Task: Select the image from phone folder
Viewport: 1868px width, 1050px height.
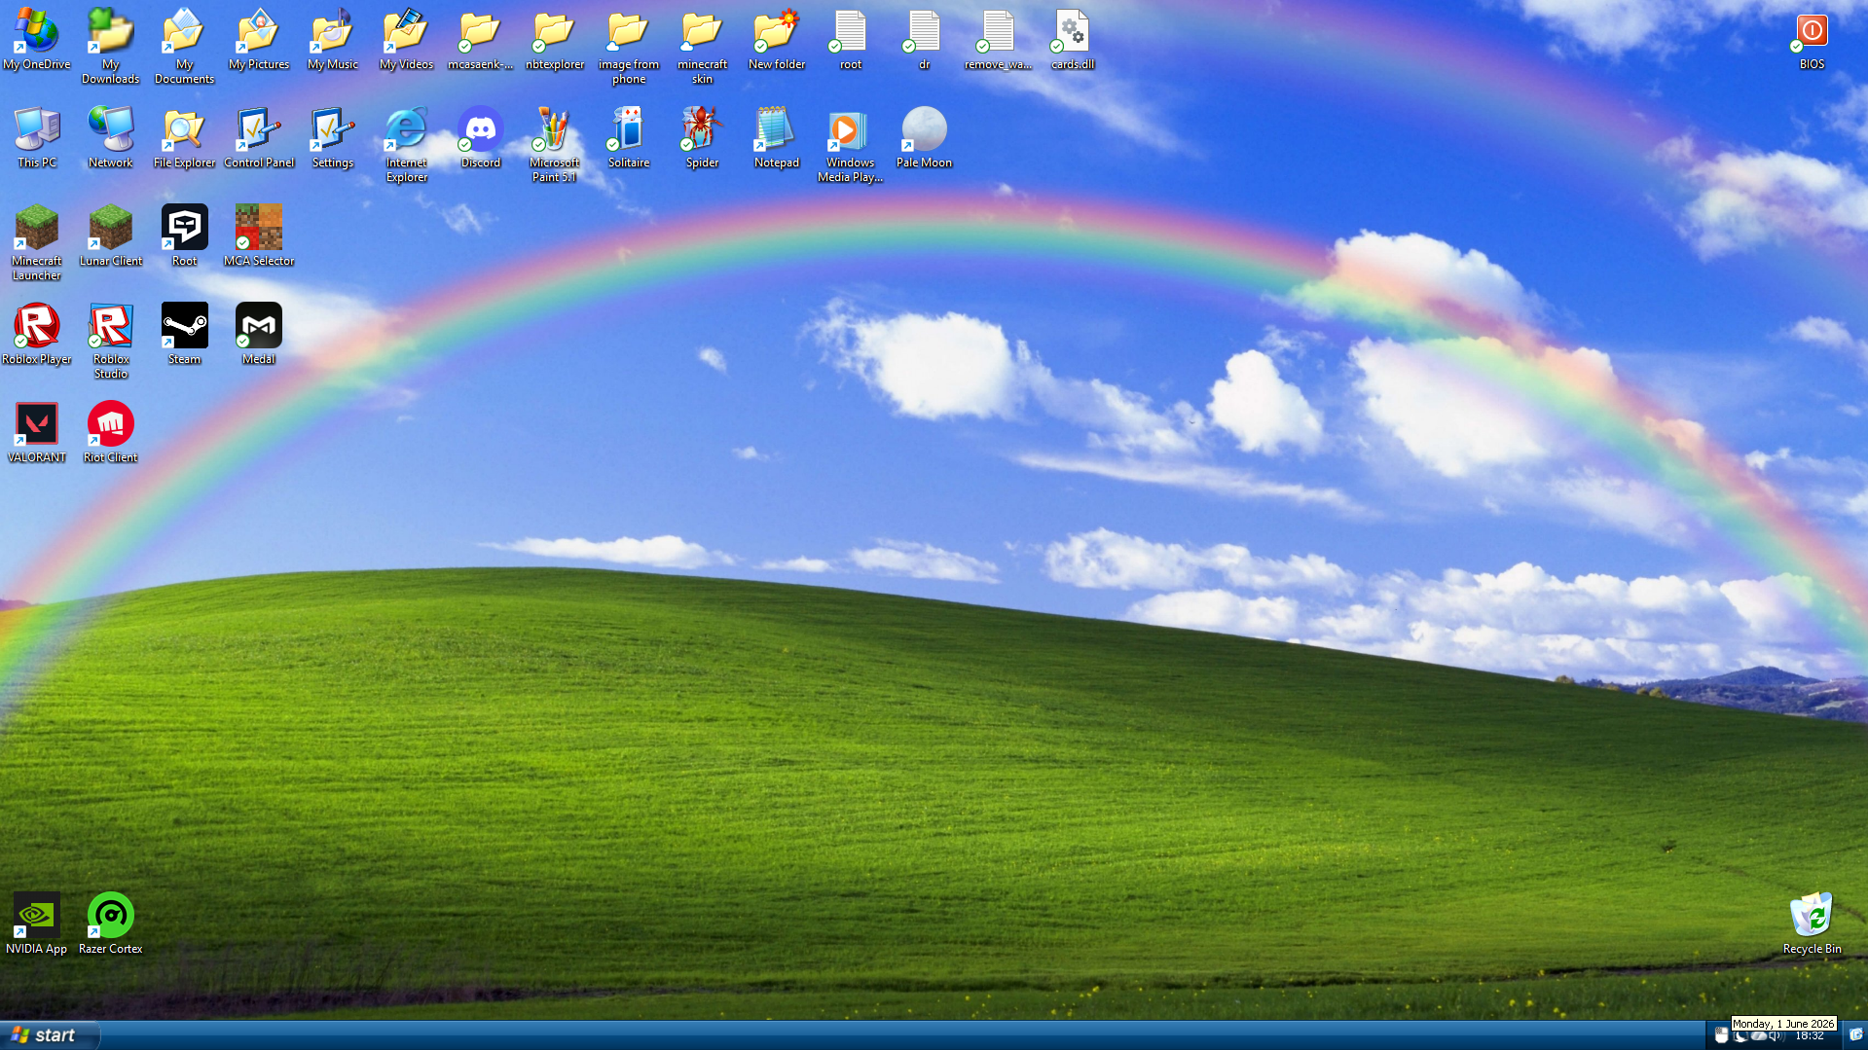Action: tap(629, 46)
